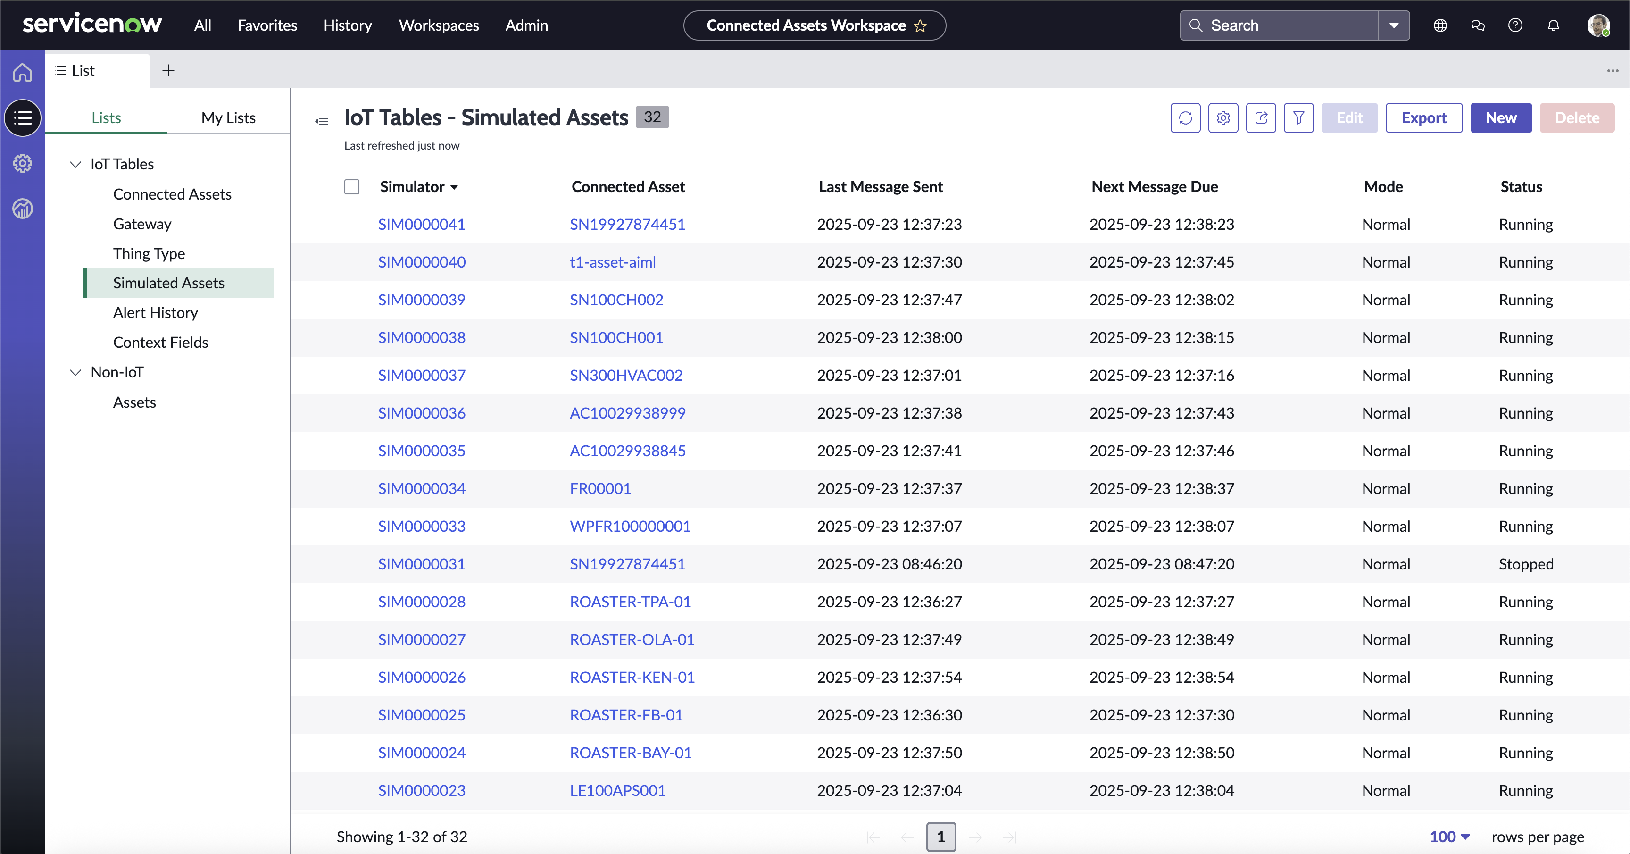
Task: Click the Edit button
Action: pos(1350,118)
